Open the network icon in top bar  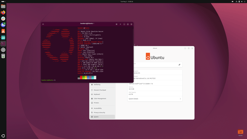click(236, 2)
